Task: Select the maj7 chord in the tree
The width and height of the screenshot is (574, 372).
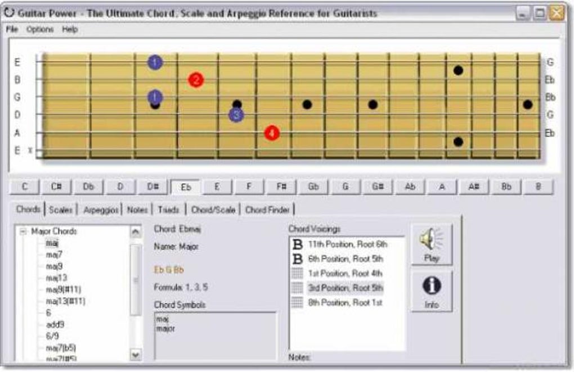Action: [54, 255]
